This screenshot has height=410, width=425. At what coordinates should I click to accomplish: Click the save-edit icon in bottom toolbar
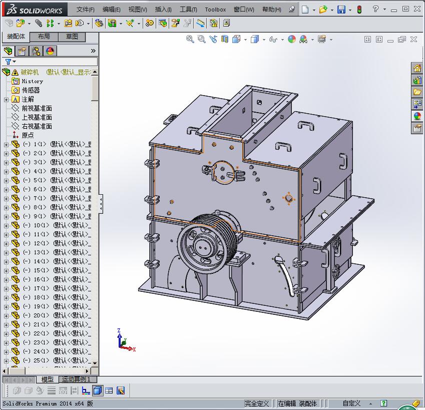pos(121,390)
